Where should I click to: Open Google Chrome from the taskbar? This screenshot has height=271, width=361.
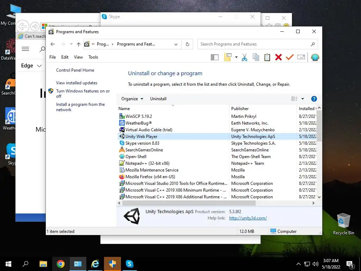(61, 264)
